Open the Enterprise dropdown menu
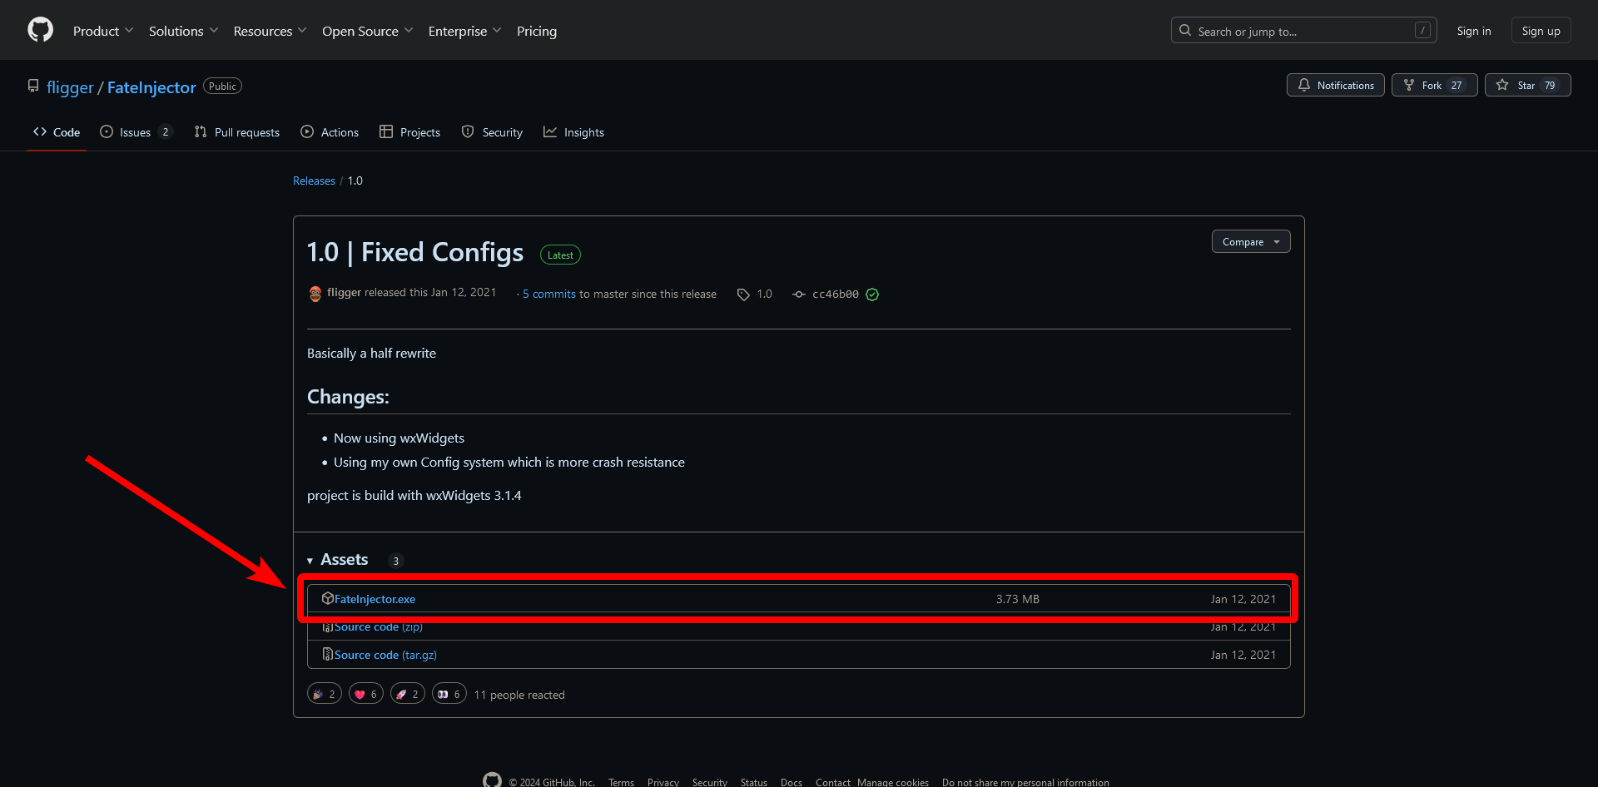1598x787 pixels. [x=465, y=31]
